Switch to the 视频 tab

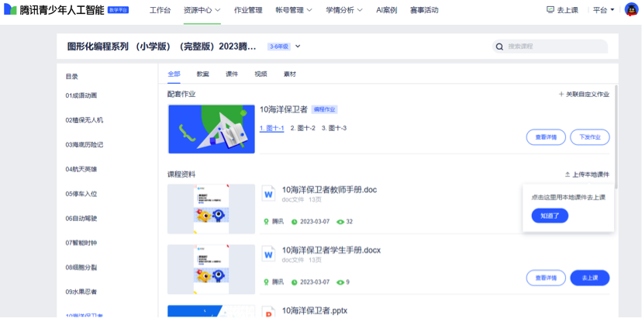(261, 74)
